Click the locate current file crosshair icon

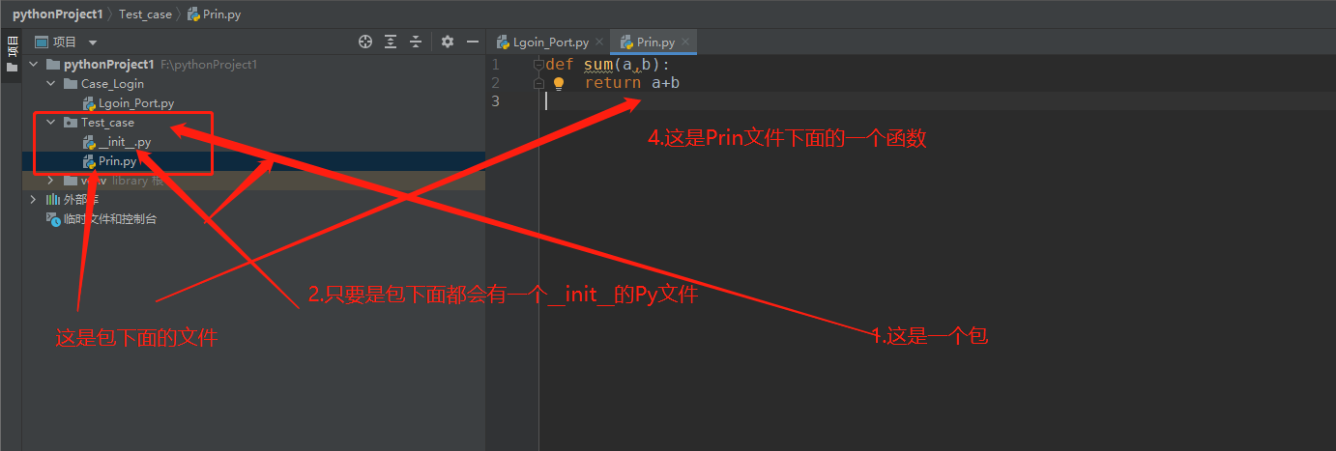[x=365, y=42]
